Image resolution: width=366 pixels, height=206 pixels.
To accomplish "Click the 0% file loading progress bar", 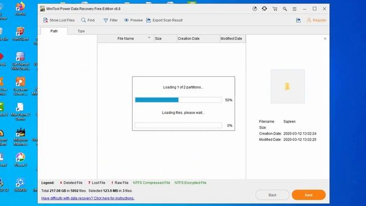I will pyautogui.click(x=178, y=125).
